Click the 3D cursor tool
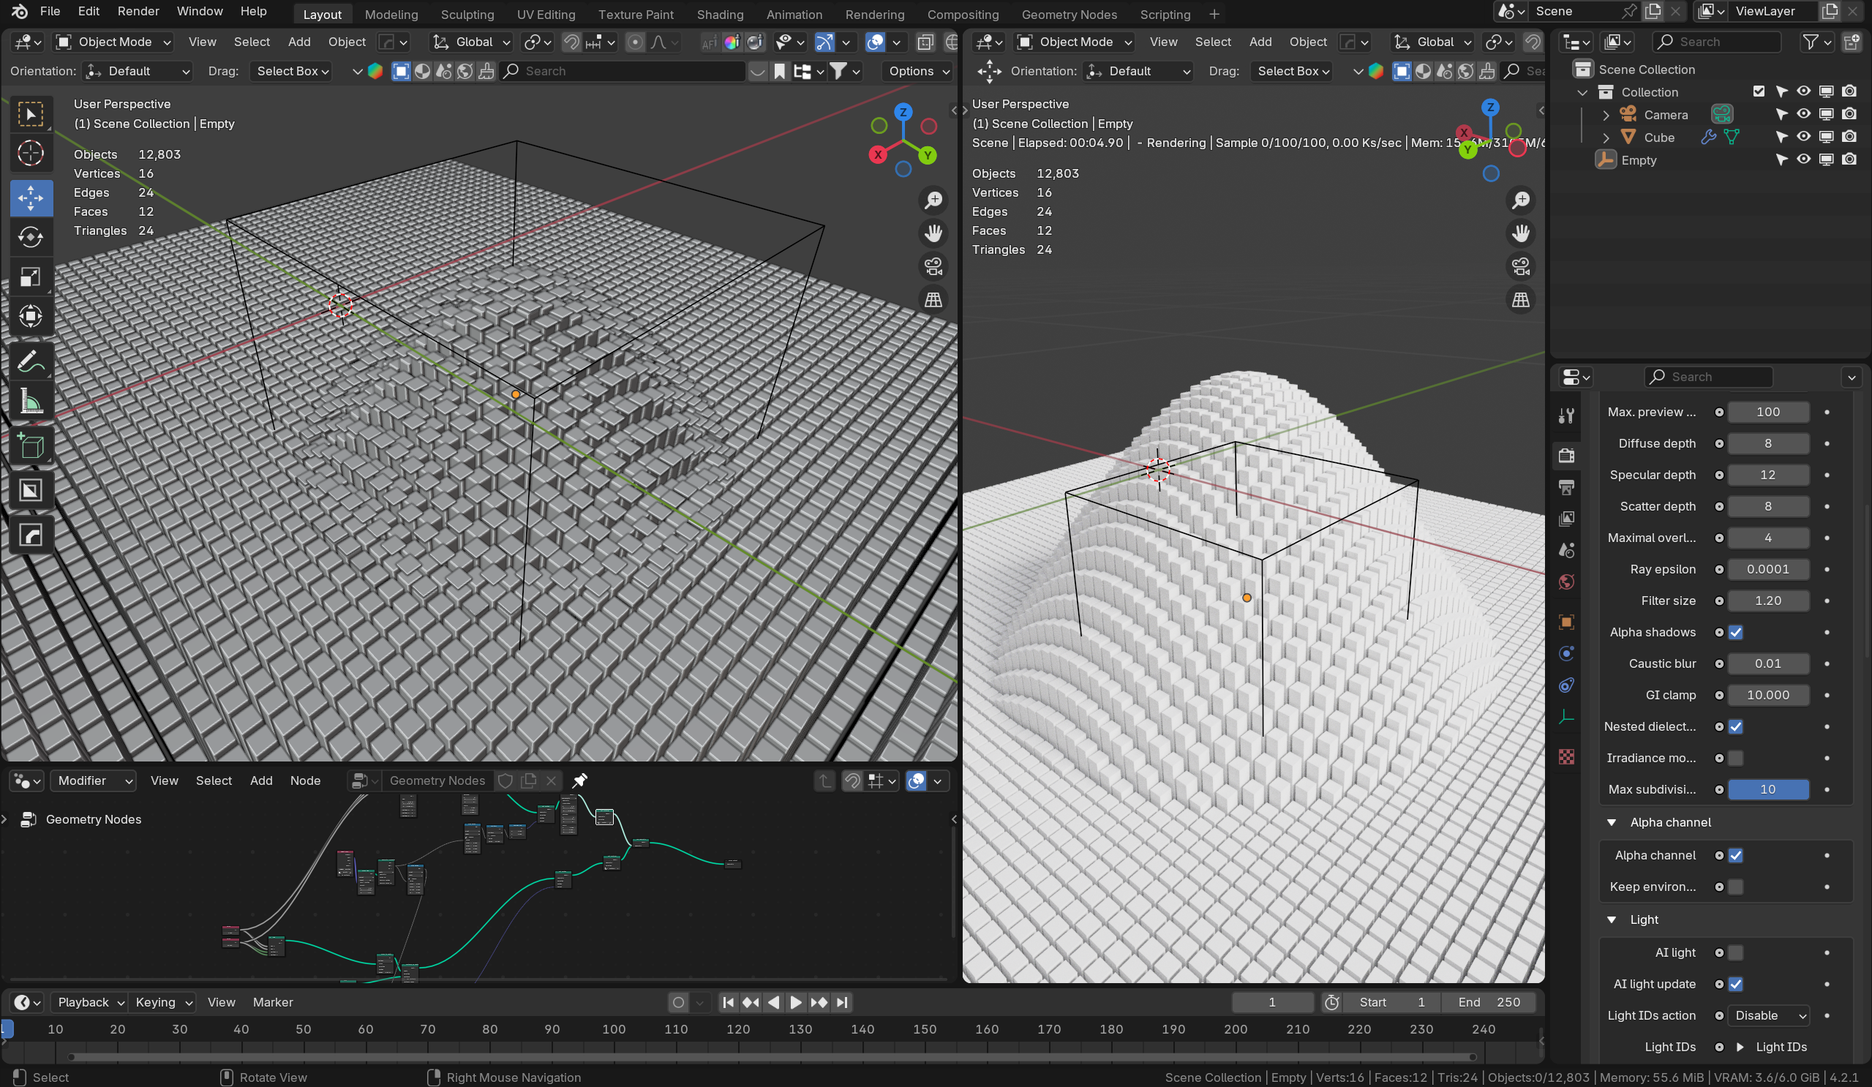The width and height of the screenshot is (1872, 1087). tap(31, 154)
